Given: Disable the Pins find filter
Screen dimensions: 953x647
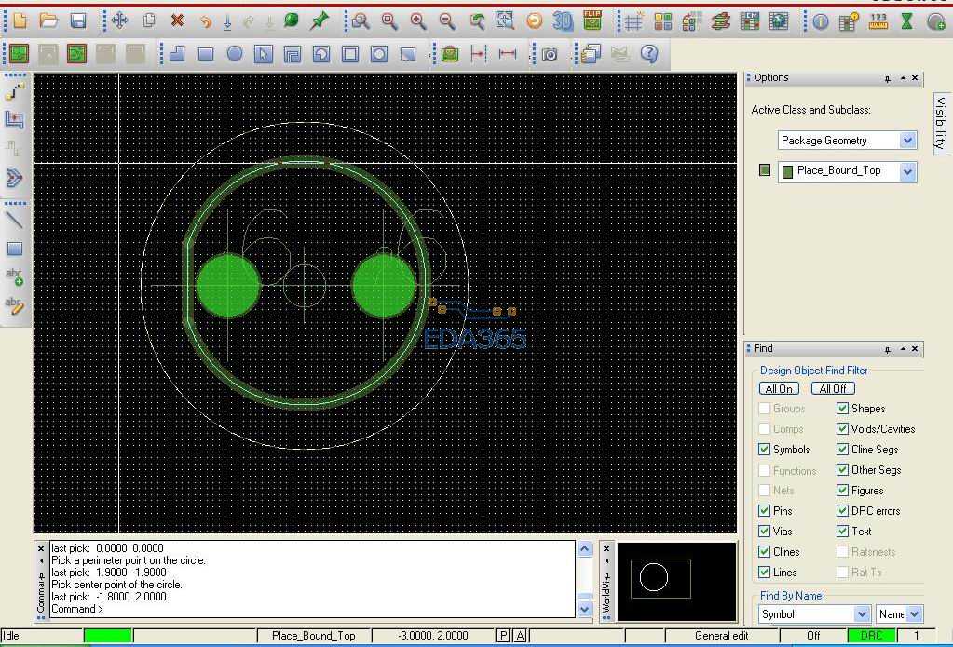Looking at the screenshot, I should [x=765, y=511].
